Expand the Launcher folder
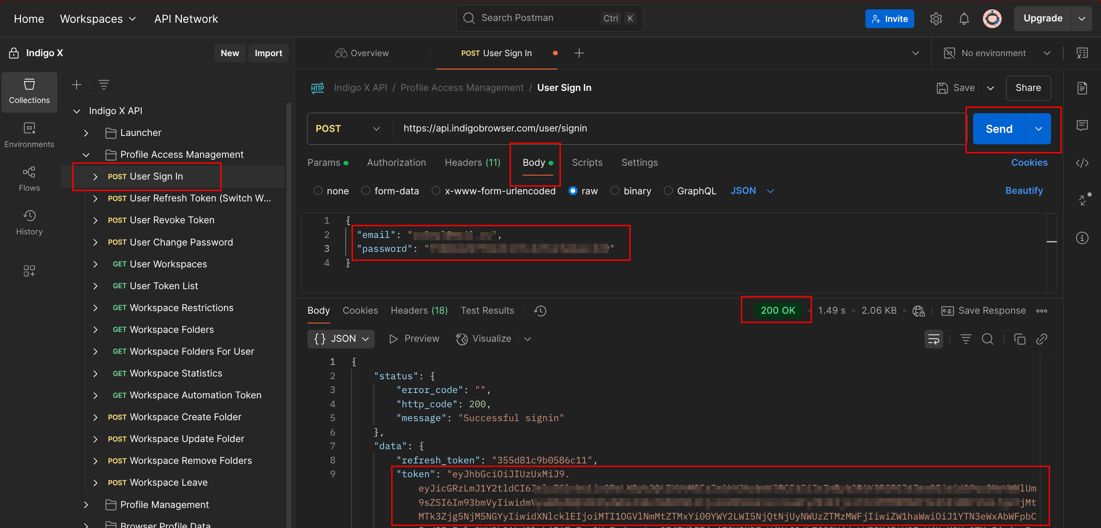1101x528 pixels. click(86, 133)
